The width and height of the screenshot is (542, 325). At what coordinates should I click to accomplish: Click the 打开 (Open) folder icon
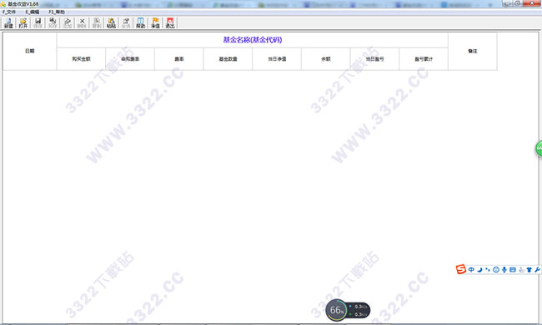[x=23, y=23]
